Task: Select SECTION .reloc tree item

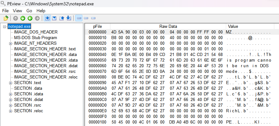Action: click(x=29, y=111)
